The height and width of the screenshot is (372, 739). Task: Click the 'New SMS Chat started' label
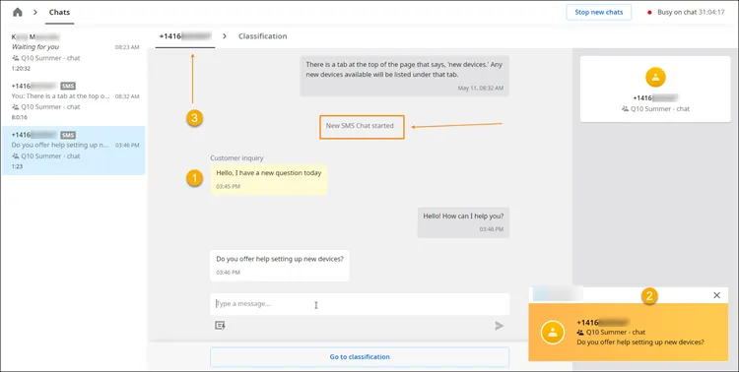(x=360, y=126)
